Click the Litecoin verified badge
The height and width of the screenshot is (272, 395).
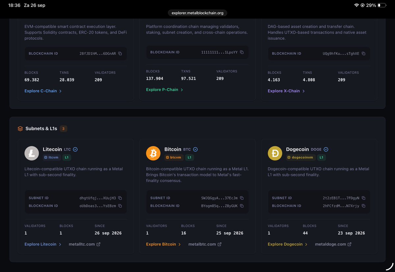point(75,149)
